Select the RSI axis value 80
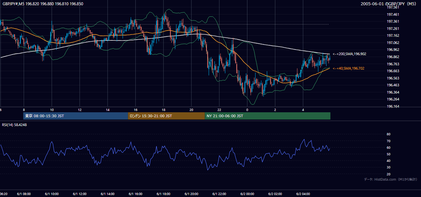Image resolution: width=421 pixels, height=197 pixels. tap(388, 134)
